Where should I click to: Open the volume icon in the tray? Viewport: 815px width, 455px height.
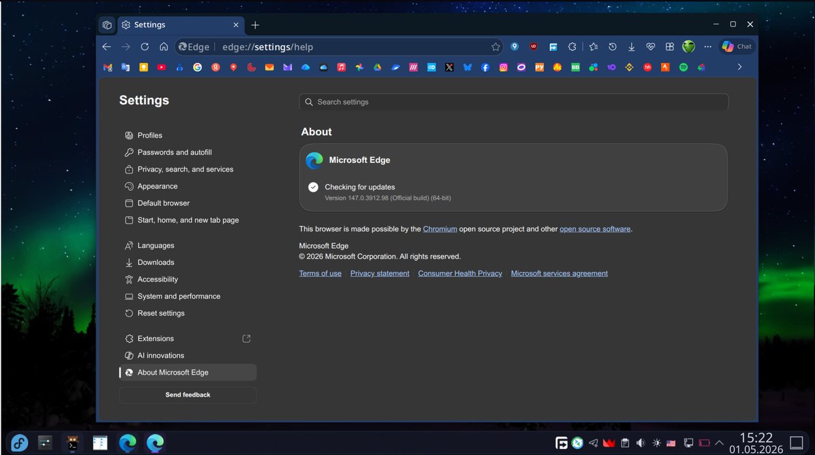(x=640, y=443)
